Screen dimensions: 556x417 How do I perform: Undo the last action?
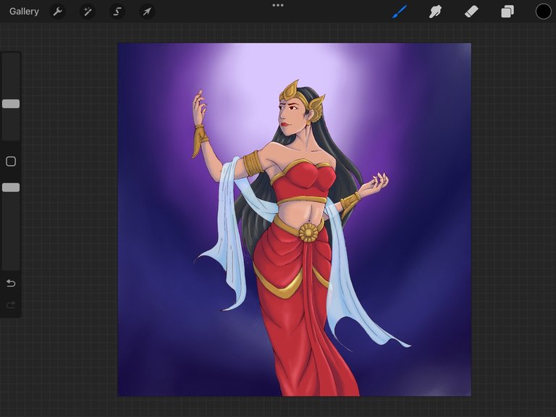11,283
